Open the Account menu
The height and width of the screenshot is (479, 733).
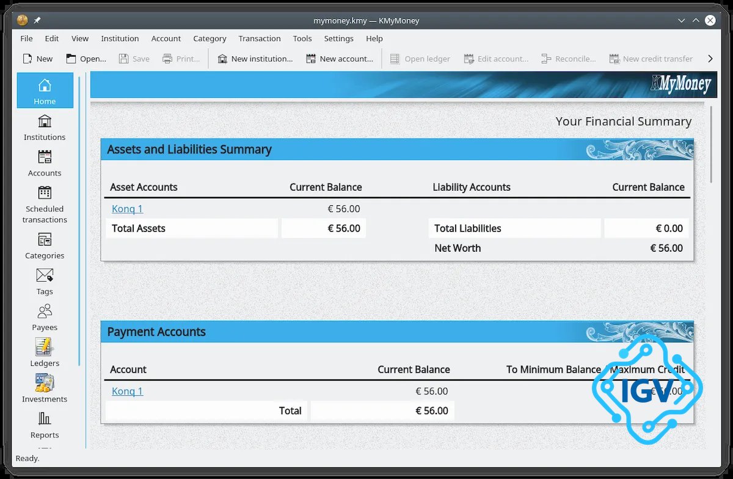166,38
